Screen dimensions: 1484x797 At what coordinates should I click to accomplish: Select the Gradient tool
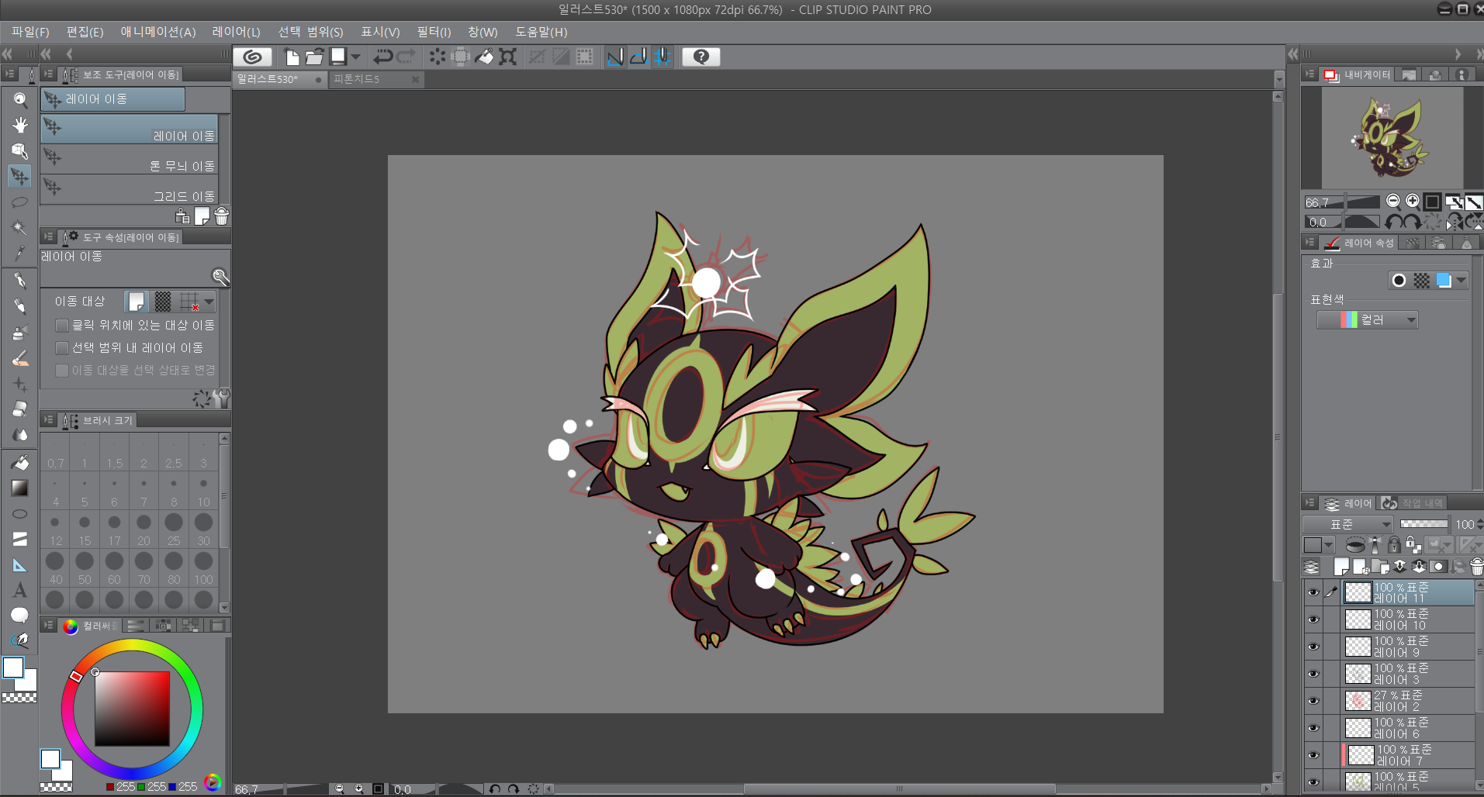[20, 488]
